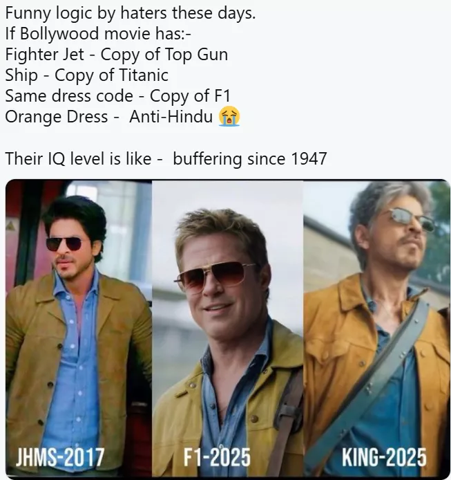
Task: Open the middle F1-2025 photo panel
Action: [227, 328]
